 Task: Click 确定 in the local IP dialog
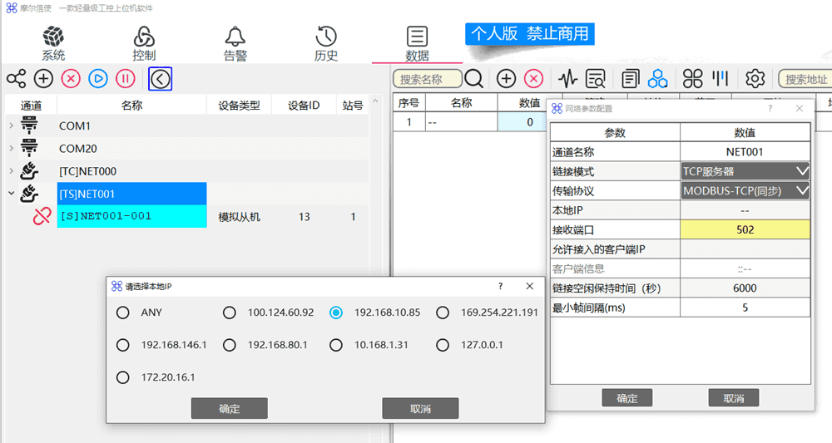coord(229,408)
